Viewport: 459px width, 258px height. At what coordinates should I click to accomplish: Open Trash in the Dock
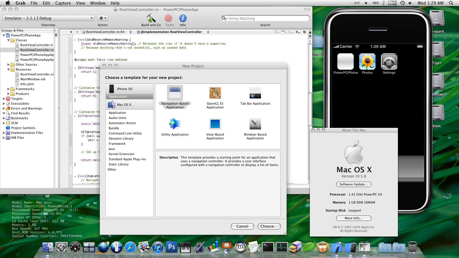pos(412,247)
